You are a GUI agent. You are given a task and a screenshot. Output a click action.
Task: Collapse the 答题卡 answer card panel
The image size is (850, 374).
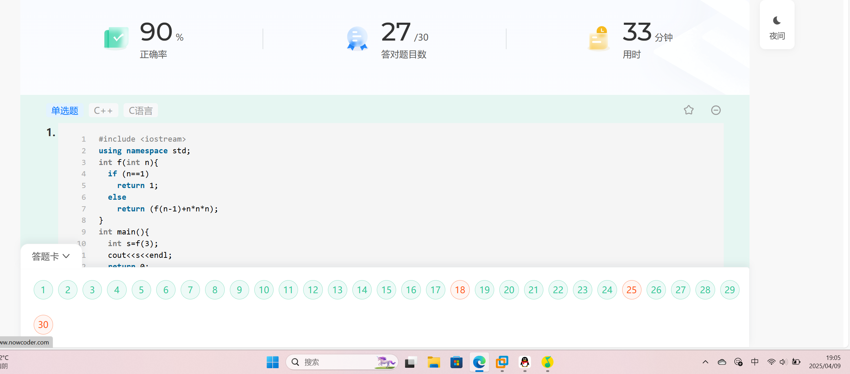click(51, 256)
